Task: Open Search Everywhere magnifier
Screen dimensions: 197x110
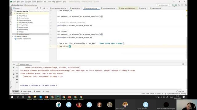Action: [x=186, y=5]
